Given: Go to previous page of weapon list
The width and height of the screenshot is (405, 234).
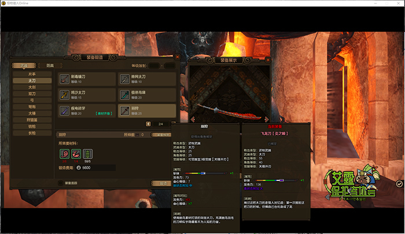Looking at the screenshot, I should (x=149, y=124).
